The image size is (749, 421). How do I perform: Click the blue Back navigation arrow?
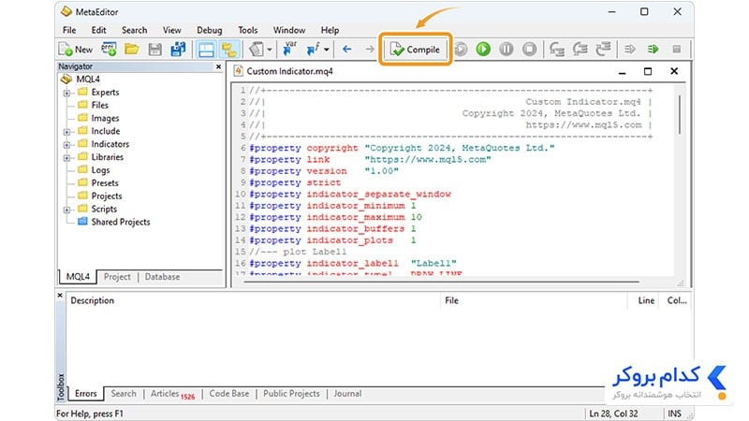click(x=347, y=49)
